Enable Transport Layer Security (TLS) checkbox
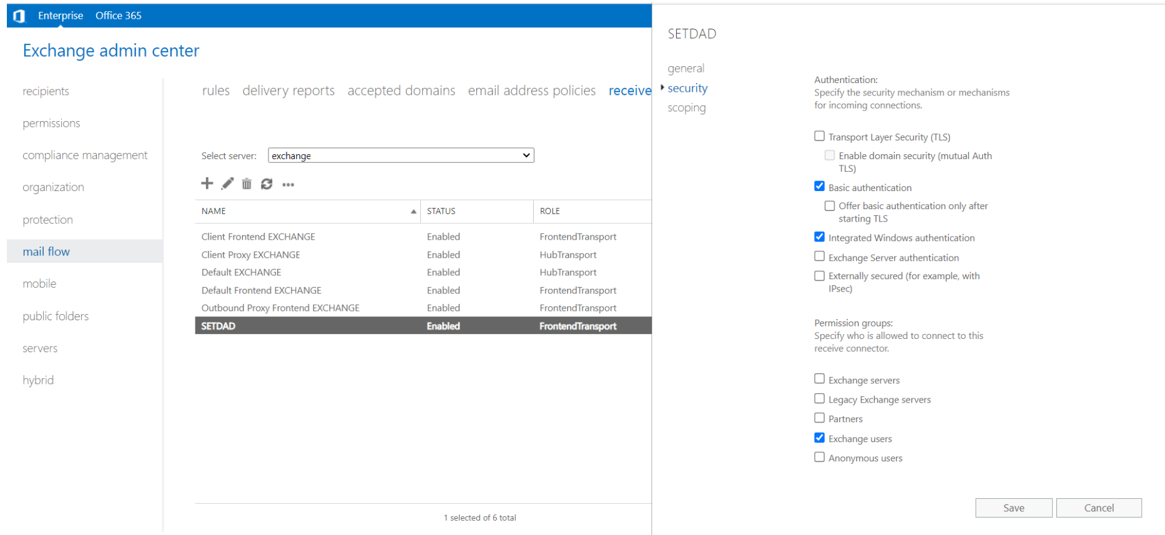The height and width of the screenshot is (535, 1165). 819,136
